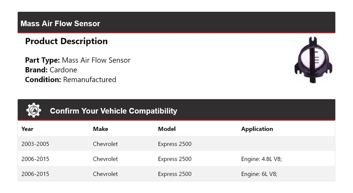Click Chevrolet in the 2003-2005 row
The width and height of the screenshot is (353, 193).
(x=105, y=144)
